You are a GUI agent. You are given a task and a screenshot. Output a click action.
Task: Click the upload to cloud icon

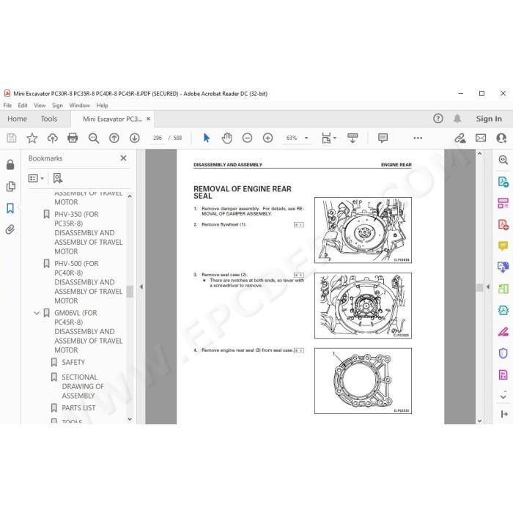point(52,138)
